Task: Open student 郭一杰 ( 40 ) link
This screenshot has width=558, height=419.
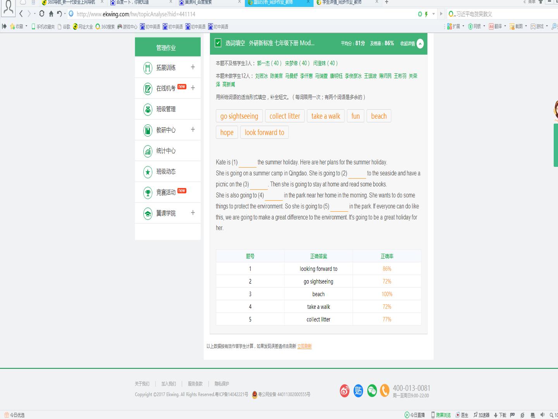Action: click(269, 63)
